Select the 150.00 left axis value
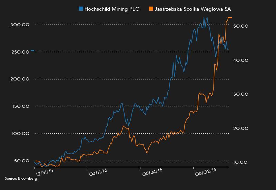Screen dimensions: 276x190 point(20,106)
